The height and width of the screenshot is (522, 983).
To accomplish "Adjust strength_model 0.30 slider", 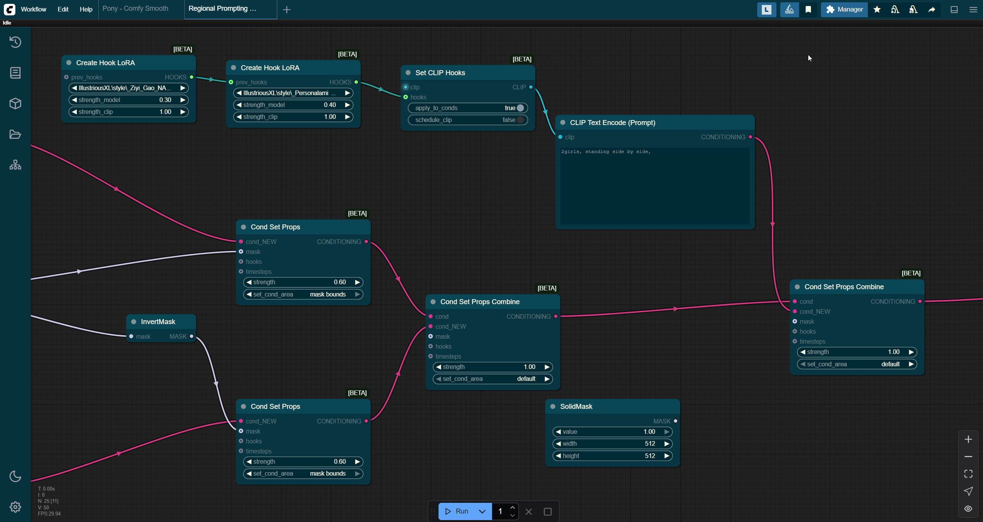I will (x=129, y=100).
